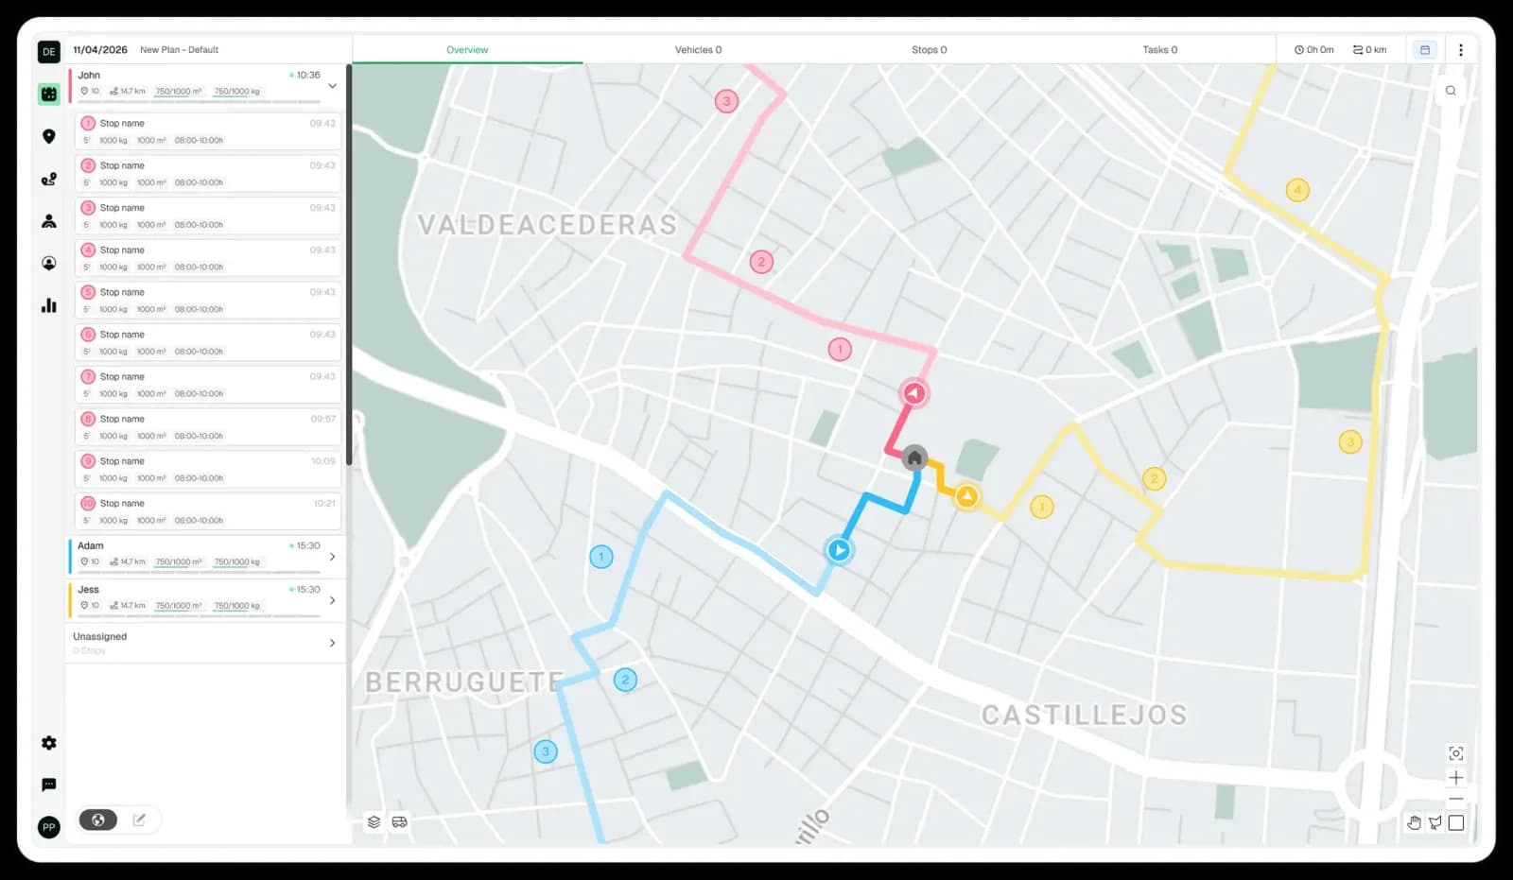This screenshot has width=1513, height=880.
Task: Open the routes planning icon in sidebar
Action: (x=48, y=94)
